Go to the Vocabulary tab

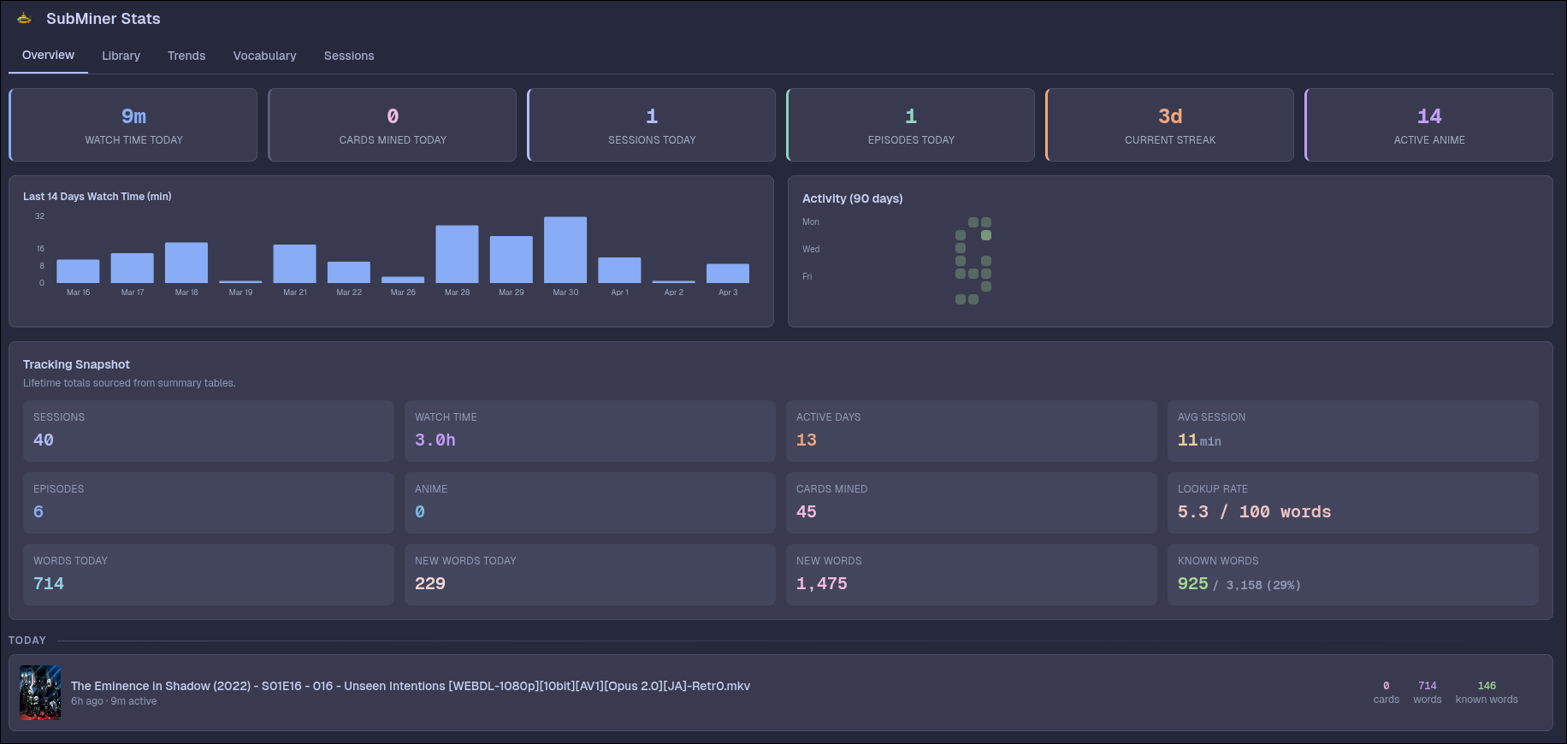coord(264,56)
